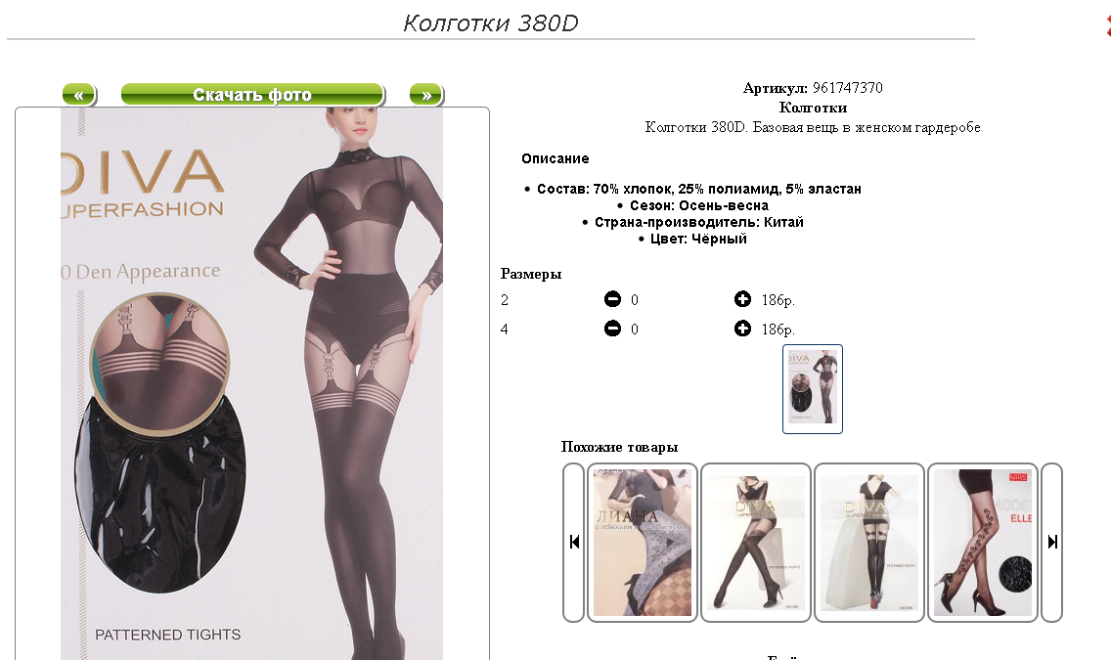Click the Похожие товары section heading

(619, 447)
